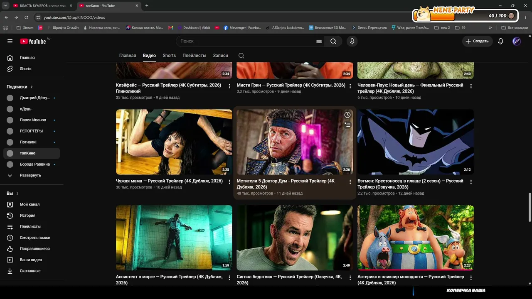This screenshot has width=532, height=299.
Task: Add Мстители 5 trailer to Watch Later
Action: click(347, 115)
